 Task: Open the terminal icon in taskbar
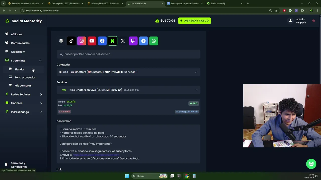(x=179, y=176)
